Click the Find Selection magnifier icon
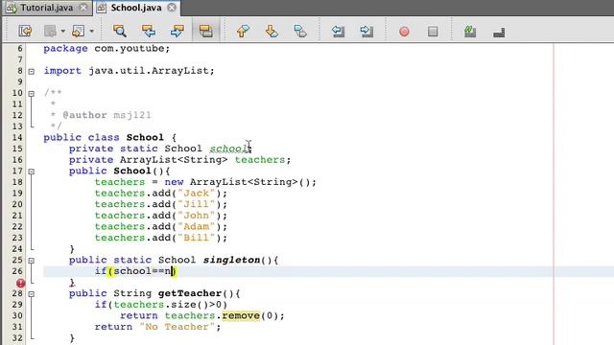This screenshot has width=614, height=345. 119,31
